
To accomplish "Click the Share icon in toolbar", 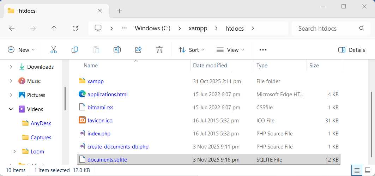I will [138, 50].
